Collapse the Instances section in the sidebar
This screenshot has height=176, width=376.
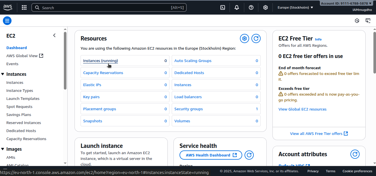(x=3, y=74)
